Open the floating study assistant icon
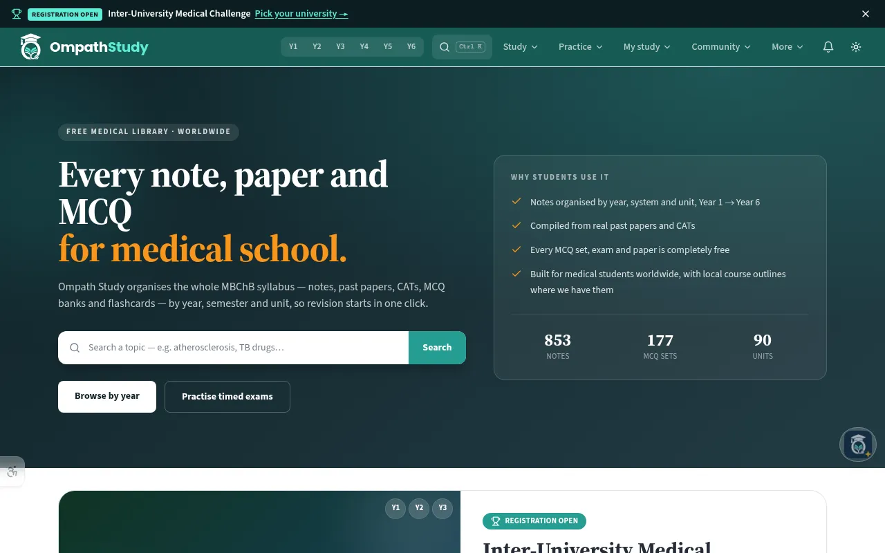The height and width of the screenshot is (553, 885). (858, 444)
